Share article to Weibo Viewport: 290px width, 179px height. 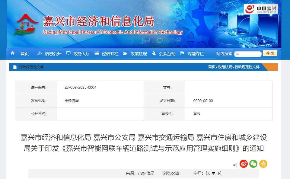[x=244, y=164]
